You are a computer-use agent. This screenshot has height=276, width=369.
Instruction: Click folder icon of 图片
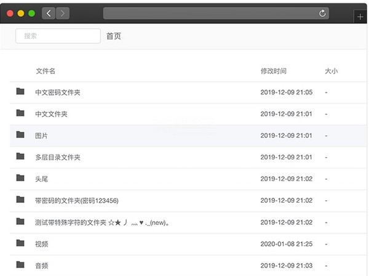click(20, 134)
